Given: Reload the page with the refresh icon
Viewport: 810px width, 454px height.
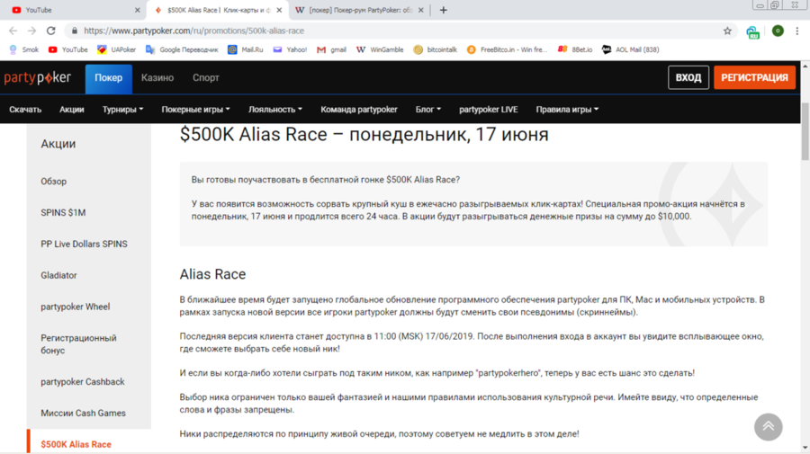Looking at the screenshot, I should pyautogui.click(x=50, y=31).
